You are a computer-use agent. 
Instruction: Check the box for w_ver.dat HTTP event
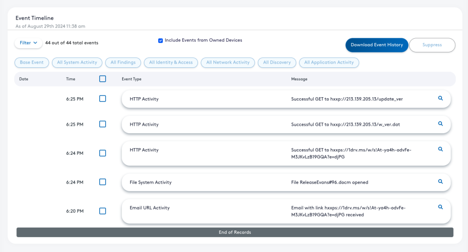coord(102,124)
